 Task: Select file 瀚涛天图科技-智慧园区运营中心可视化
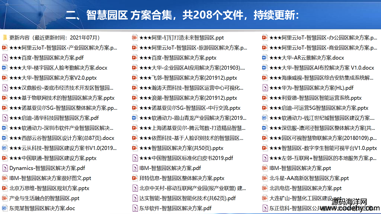[188, 88]
